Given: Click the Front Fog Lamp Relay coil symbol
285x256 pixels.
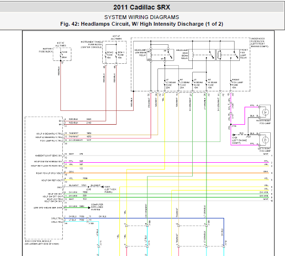Looking at the screenshot, I should 220,55.
